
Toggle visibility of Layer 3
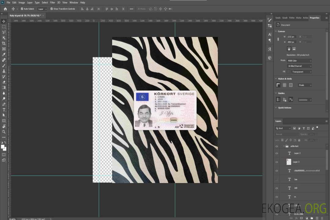[277, 162]
